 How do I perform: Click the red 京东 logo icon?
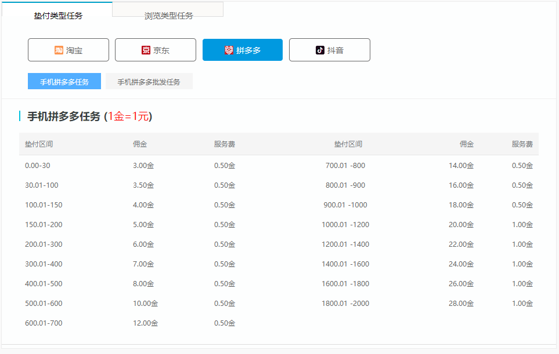[146, 50]
